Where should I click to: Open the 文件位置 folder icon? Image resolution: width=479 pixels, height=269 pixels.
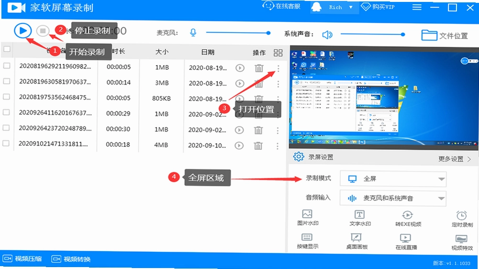[429, 35]
